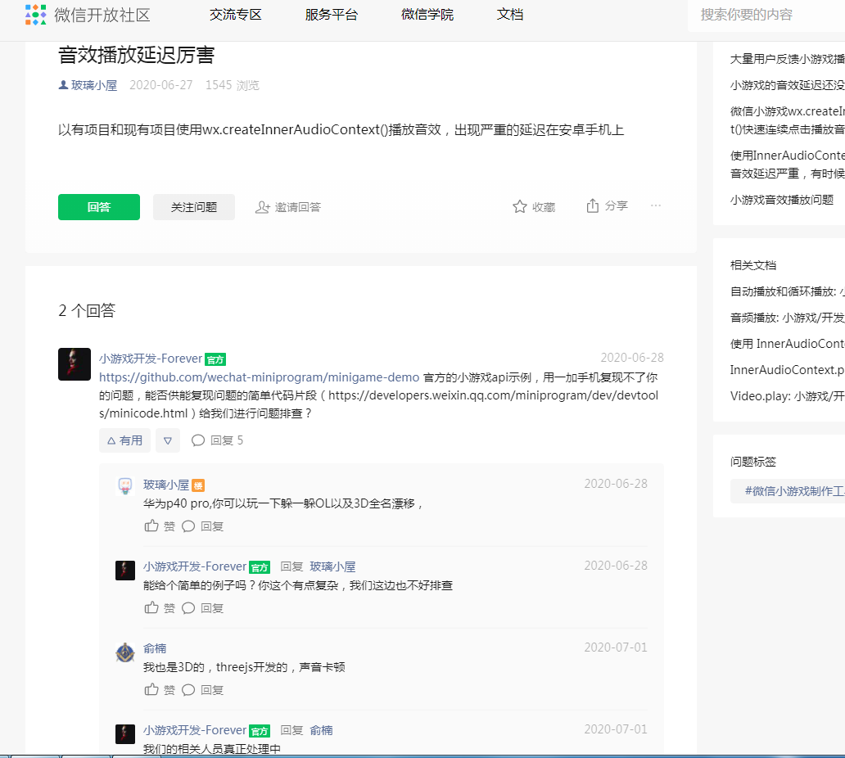Click the star favorite icon beside 收藏
The height and width of the screenshot is (758, 845).
tap(519, 206)
